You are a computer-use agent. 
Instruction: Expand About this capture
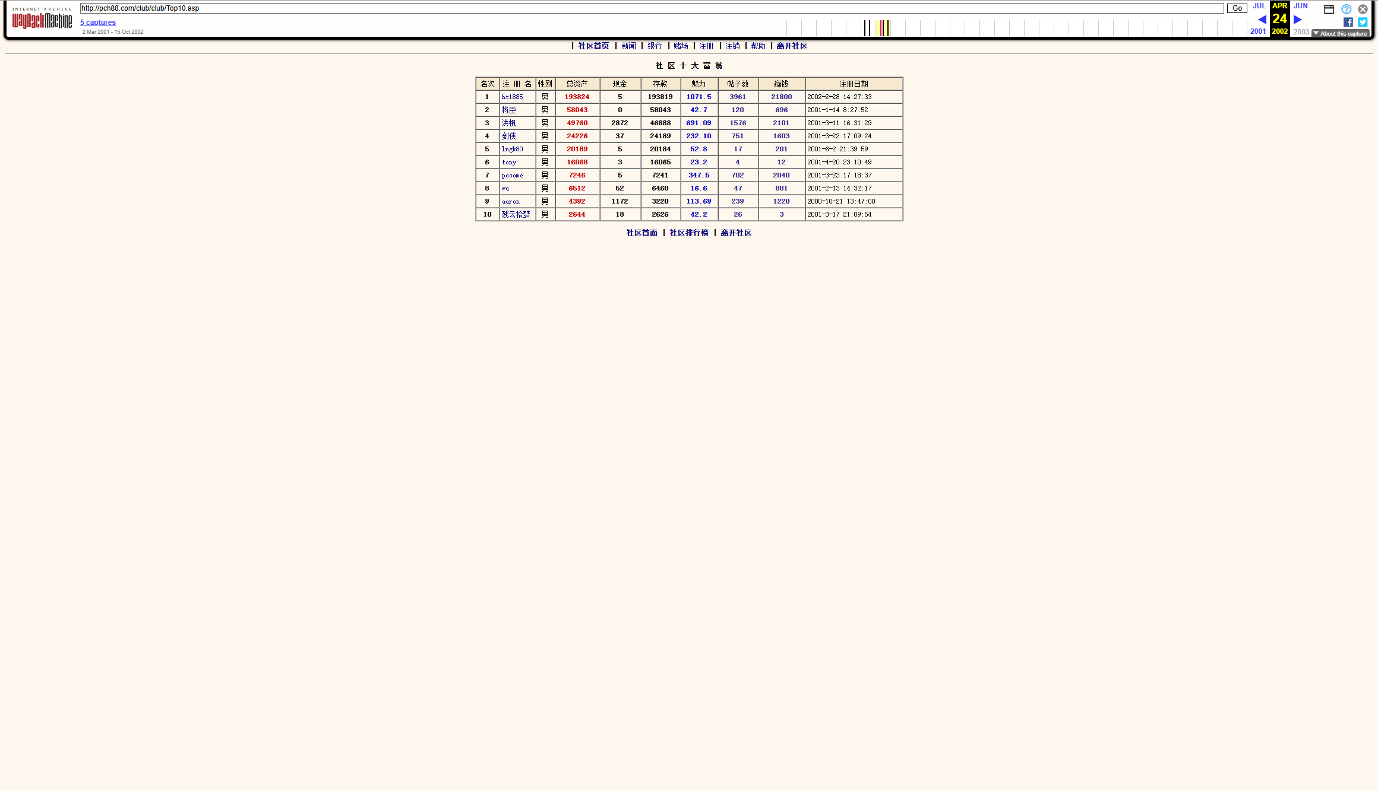[x=1340, y=33]
